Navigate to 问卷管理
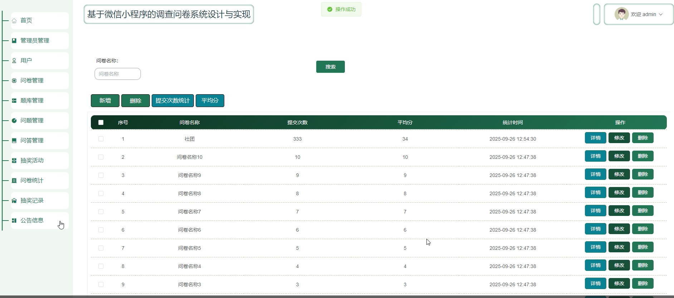The width and height of the screenshot is (674, 298). 40,81
